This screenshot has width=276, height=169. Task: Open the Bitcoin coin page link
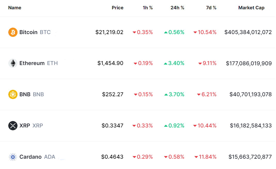(28, 32)
